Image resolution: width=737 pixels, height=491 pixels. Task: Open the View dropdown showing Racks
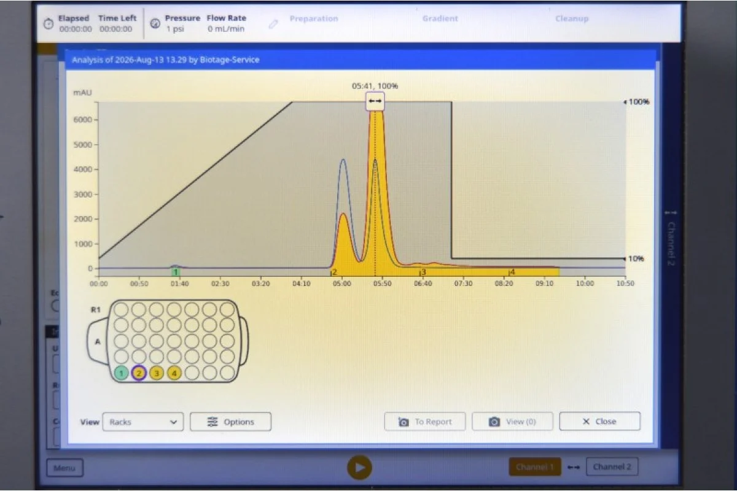tap(143, 422)
